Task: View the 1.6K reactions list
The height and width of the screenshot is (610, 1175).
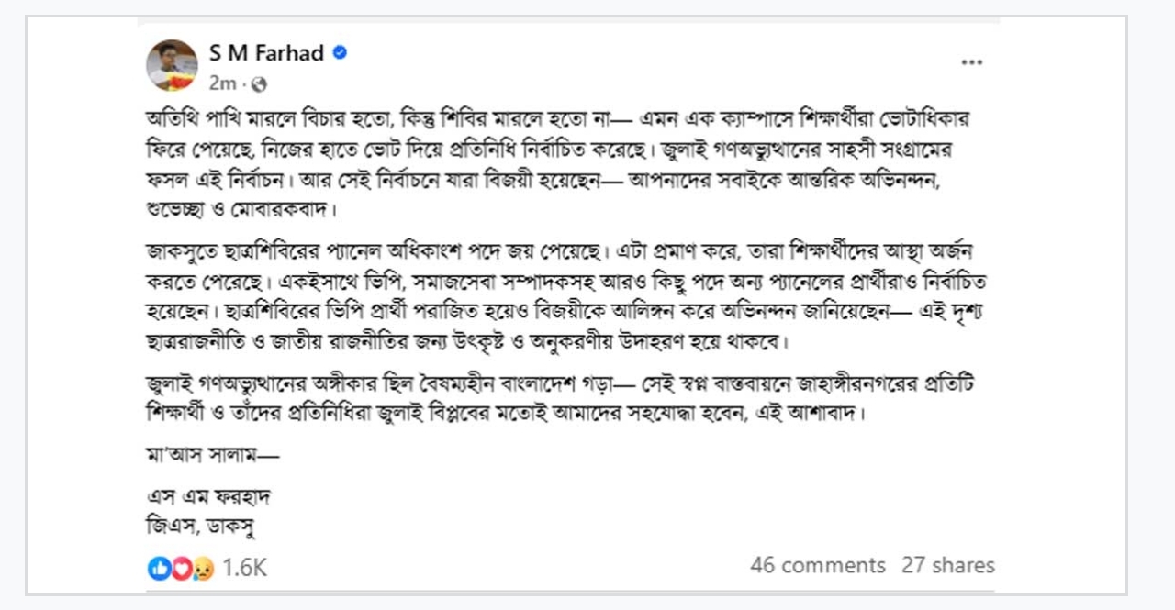Action: point(244,568)
